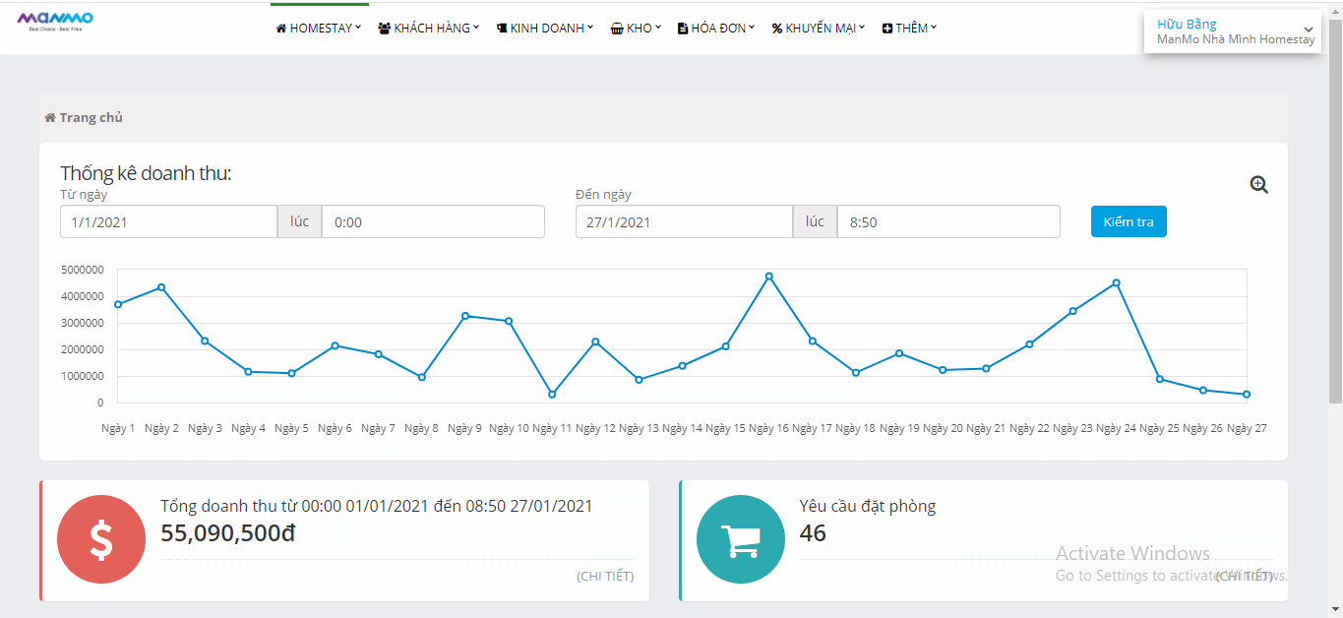Click the magnifier zoom icon
Screen dimensions: 1343x618
click(x=1258, y=184)
